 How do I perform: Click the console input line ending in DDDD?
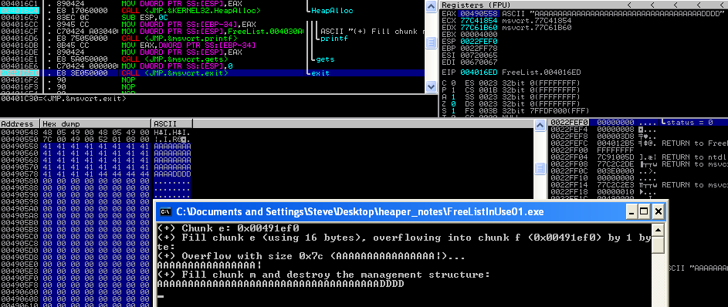tap(281, 284)
